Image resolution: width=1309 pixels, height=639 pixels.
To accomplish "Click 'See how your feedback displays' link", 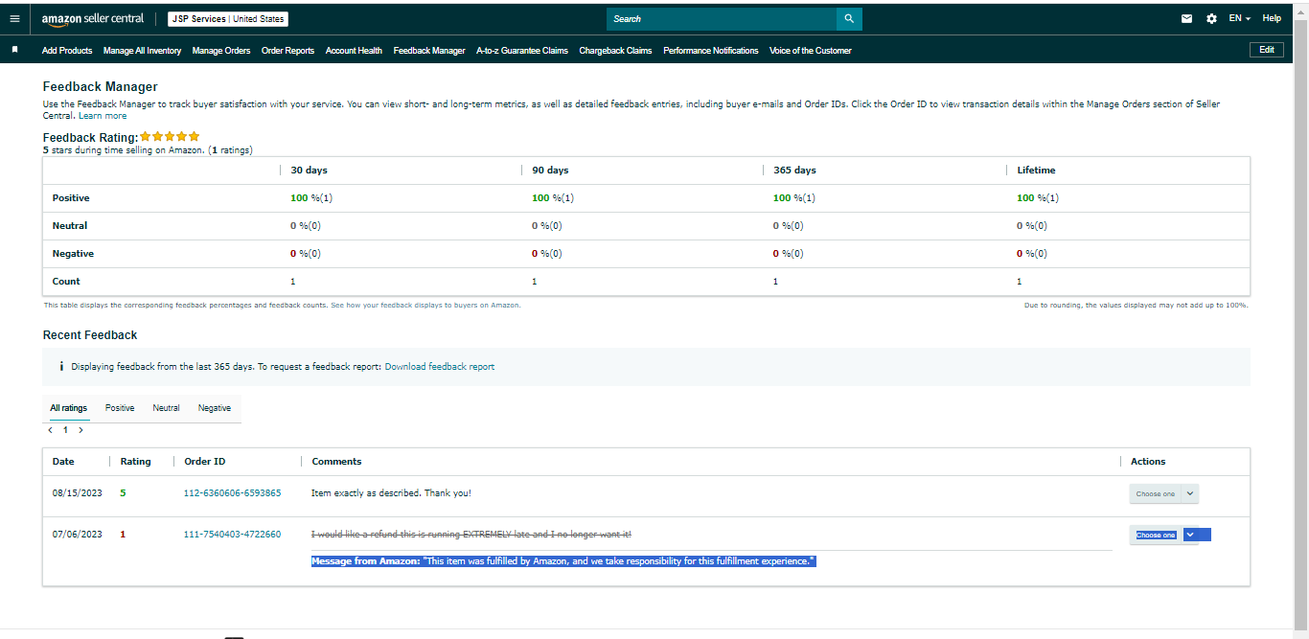I will [x=425, y=305].
